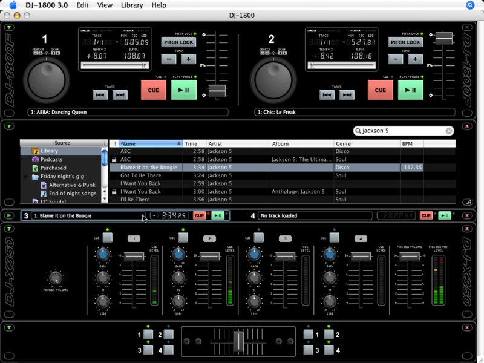Toggle mixer channel 4 cue button
Viewport: 484px width, 363px height.
(x=335, y=238)
